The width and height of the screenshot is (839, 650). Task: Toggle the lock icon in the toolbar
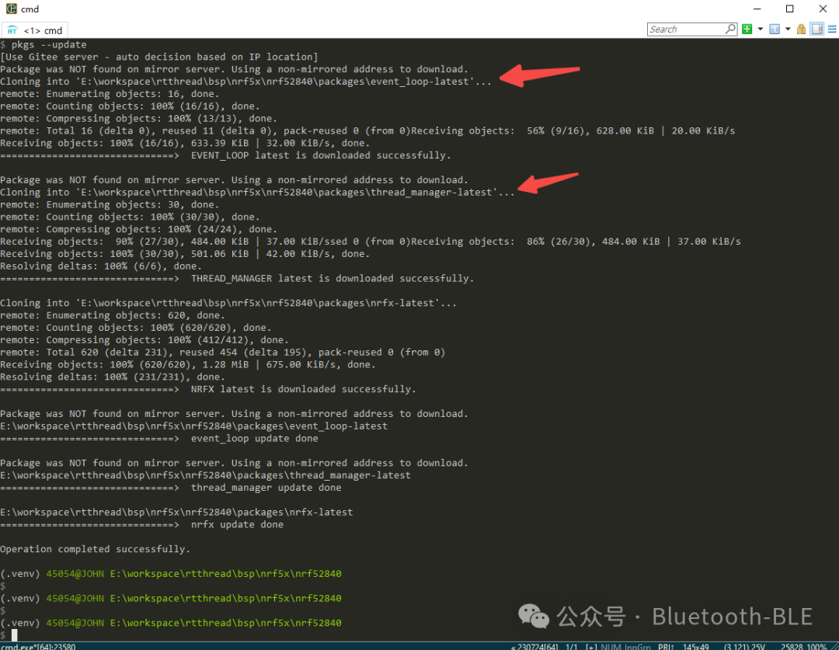click(801, 29)
